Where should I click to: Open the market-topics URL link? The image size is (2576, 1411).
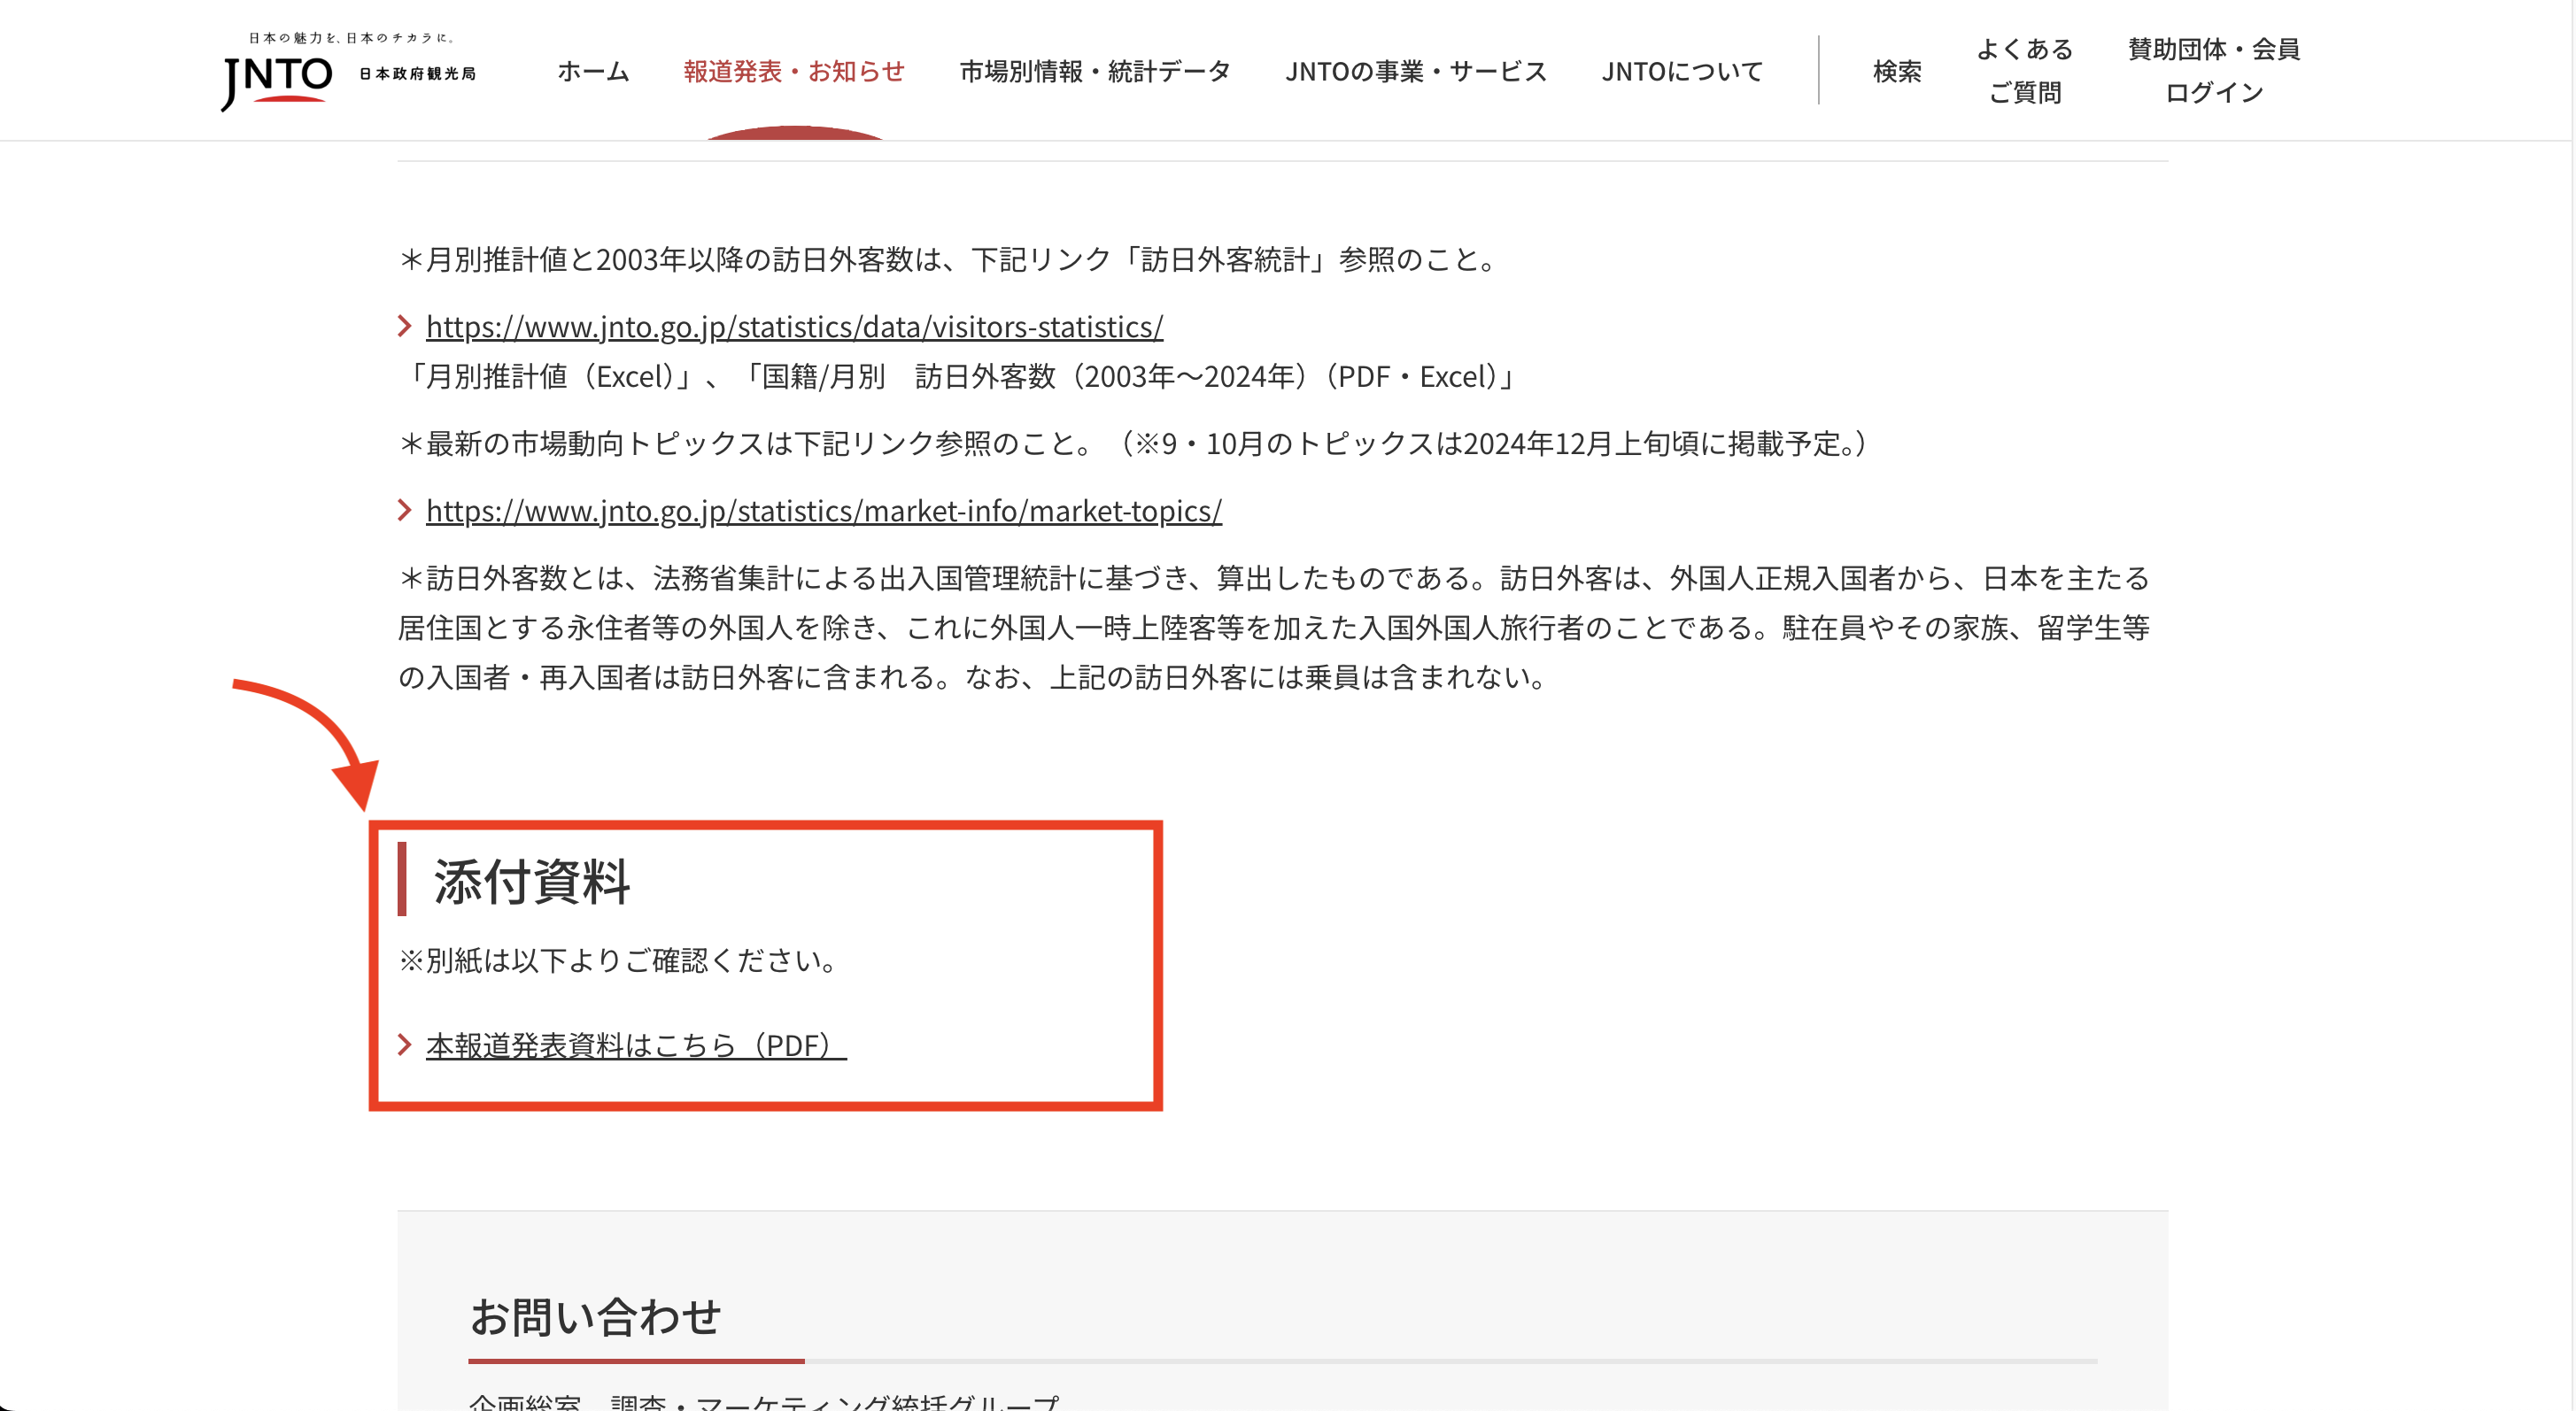pos(823,511)
